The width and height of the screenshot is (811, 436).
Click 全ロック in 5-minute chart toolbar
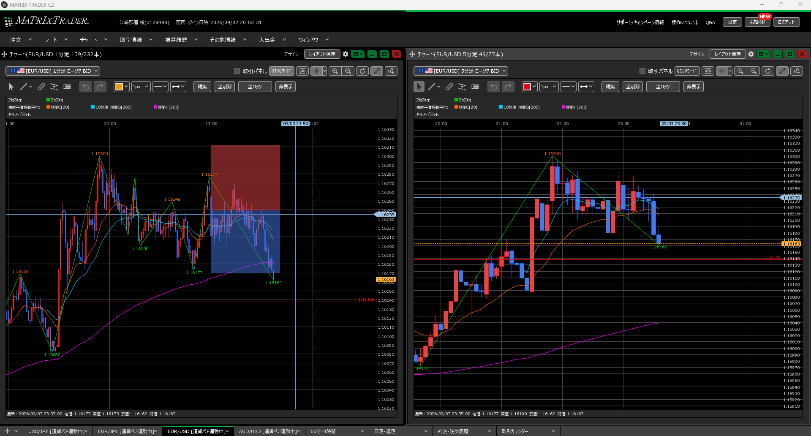[x=663, y=87]
